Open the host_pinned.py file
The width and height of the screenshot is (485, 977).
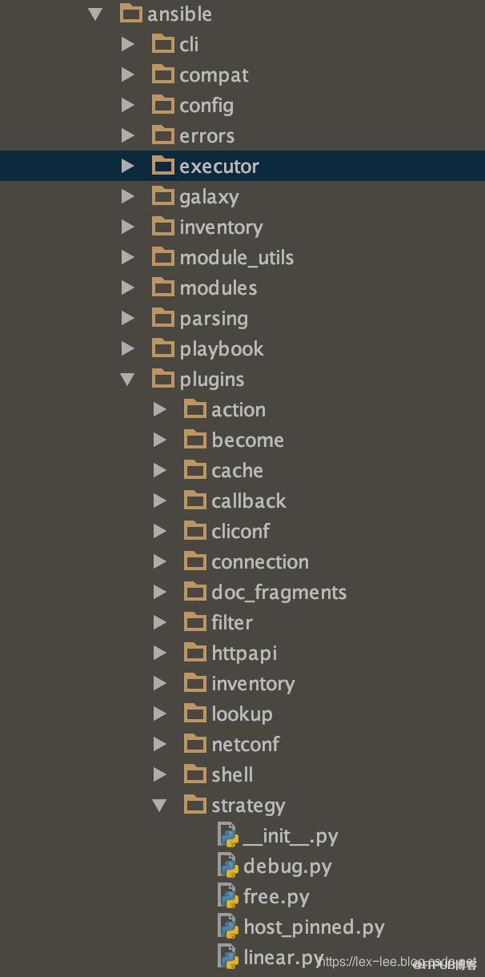pyautogui.click(x=314, y=927)
